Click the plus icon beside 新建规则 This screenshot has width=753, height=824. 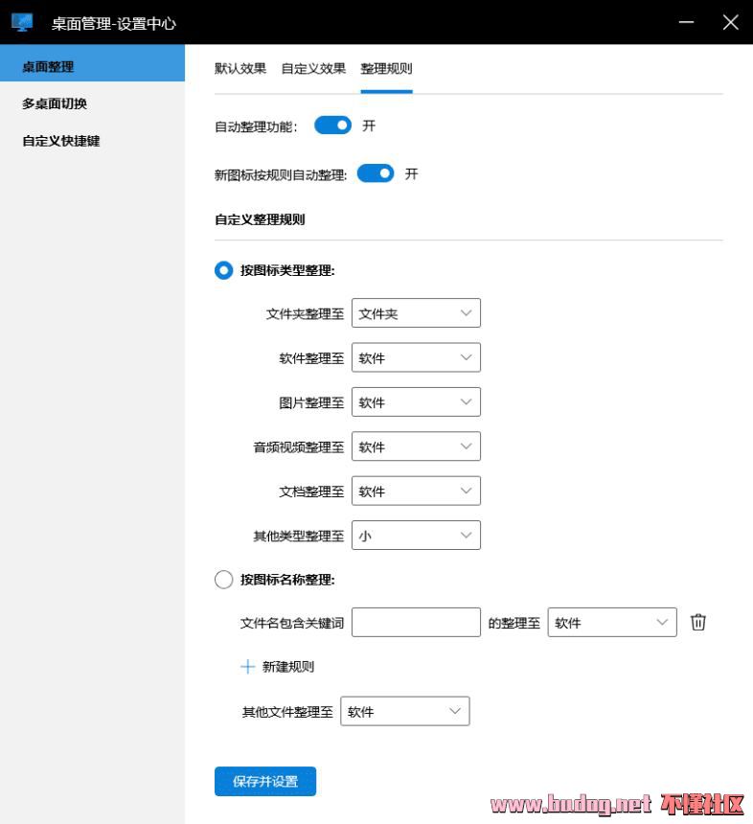click(247, 667)
